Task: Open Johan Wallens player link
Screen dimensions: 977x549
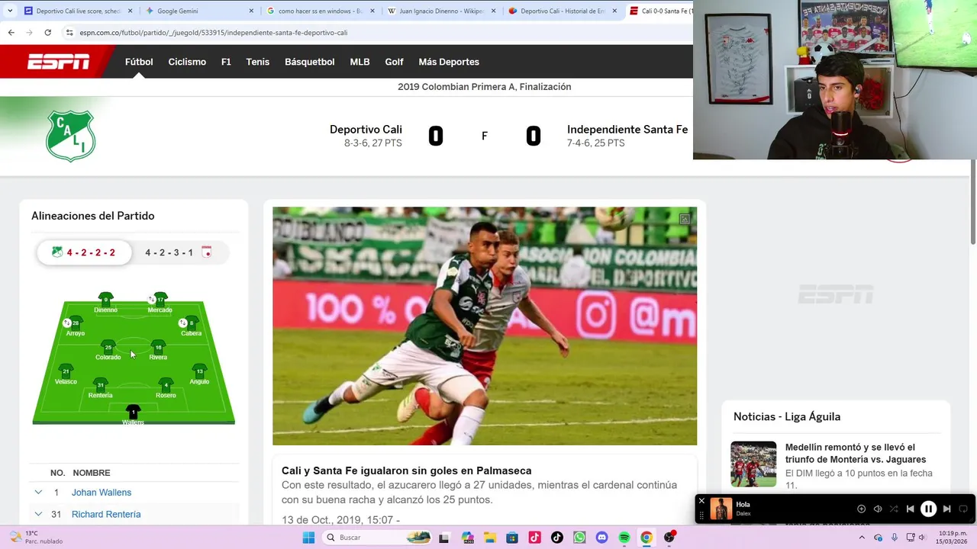Action: (x=102, y=493)
